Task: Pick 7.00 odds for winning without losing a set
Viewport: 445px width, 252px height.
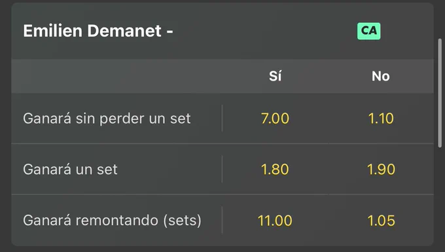Action: click(x=275, y=118)
